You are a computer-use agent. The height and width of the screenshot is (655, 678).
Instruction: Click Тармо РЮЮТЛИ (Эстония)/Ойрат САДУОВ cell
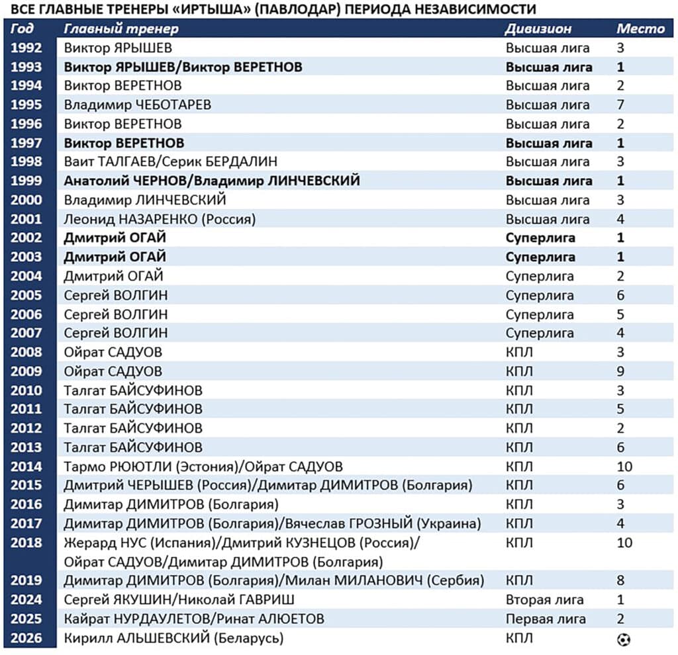pyautogui.click(x=203, y=466)
